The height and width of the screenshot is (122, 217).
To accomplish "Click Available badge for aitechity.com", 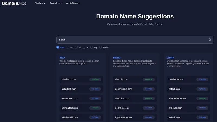I will [149, 79].
